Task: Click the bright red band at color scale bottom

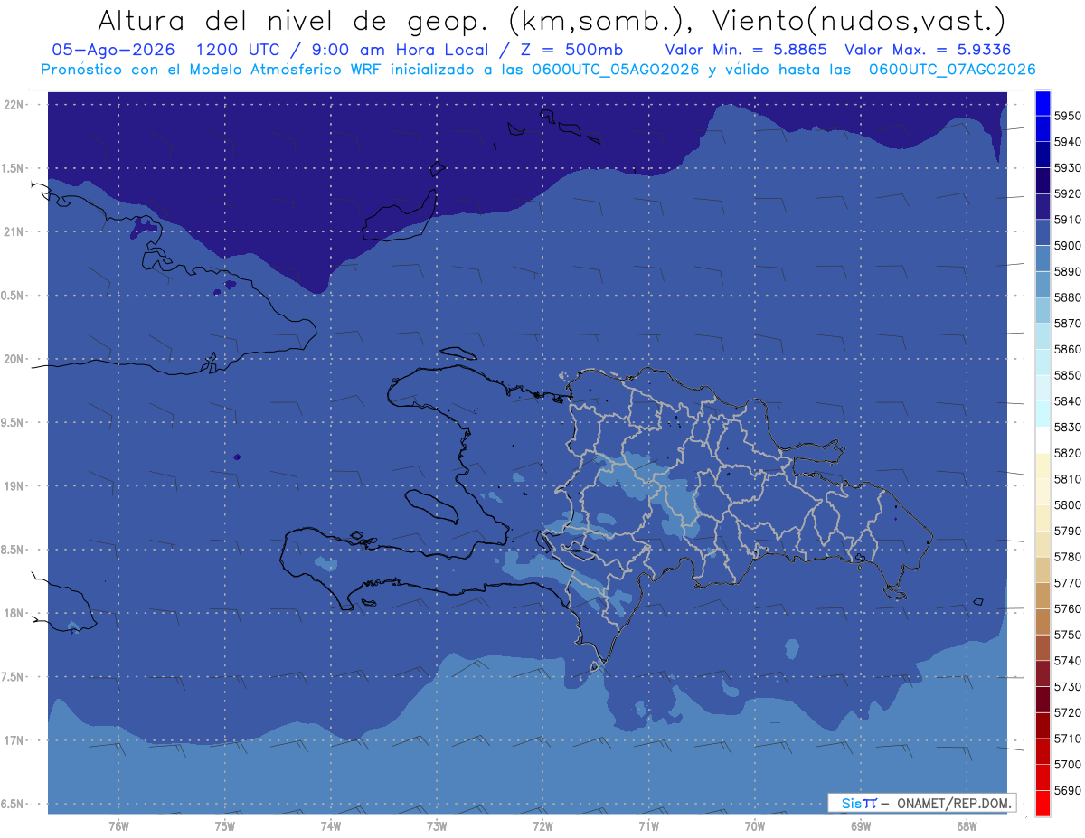Action: [1043, 803]
